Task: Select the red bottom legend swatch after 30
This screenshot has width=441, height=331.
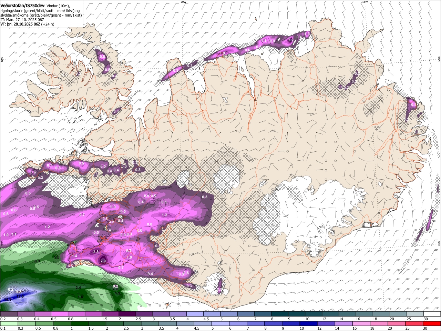Action: 432,323
